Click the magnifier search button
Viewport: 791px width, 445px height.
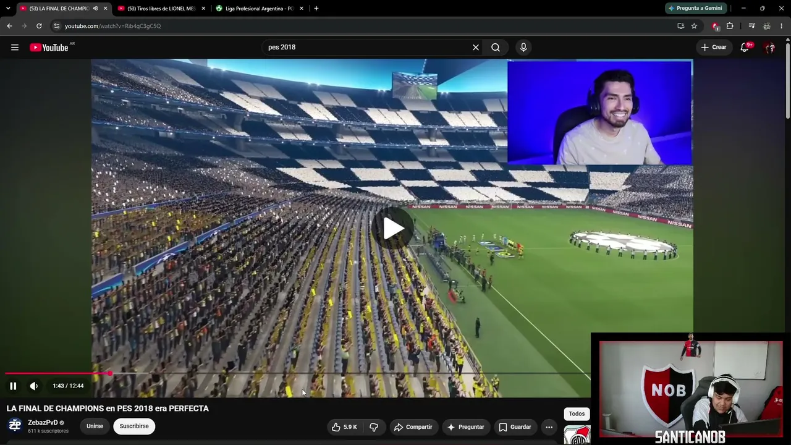(496, 48)
